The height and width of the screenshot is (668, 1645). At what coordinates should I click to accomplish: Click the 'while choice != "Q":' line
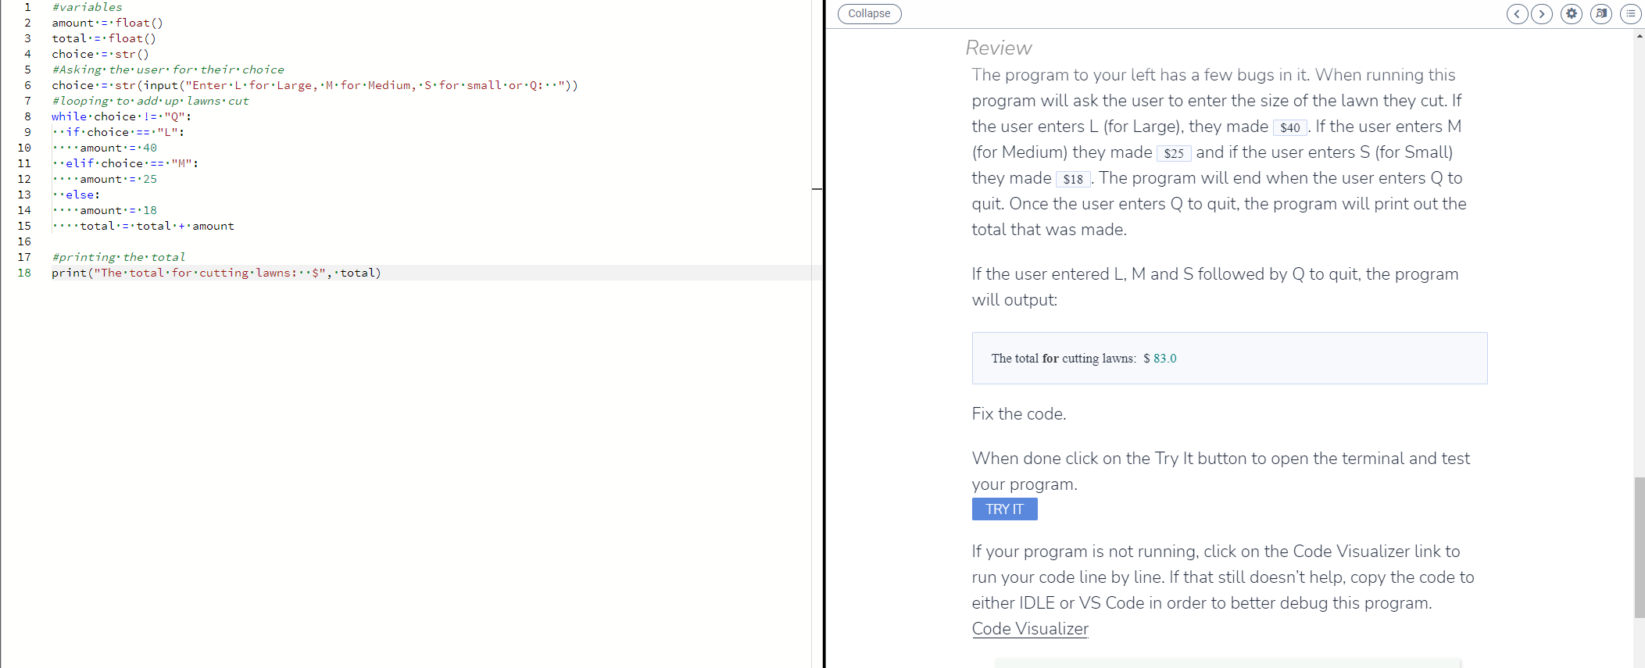121,116
